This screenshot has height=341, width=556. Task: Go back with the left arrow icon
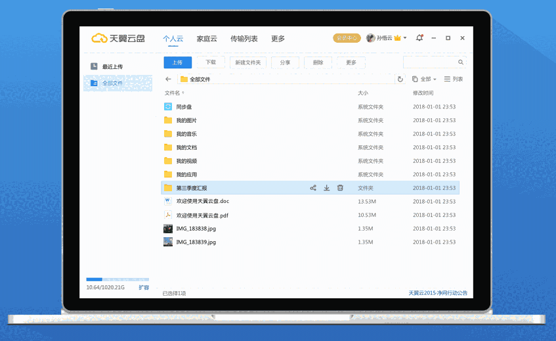168,79
